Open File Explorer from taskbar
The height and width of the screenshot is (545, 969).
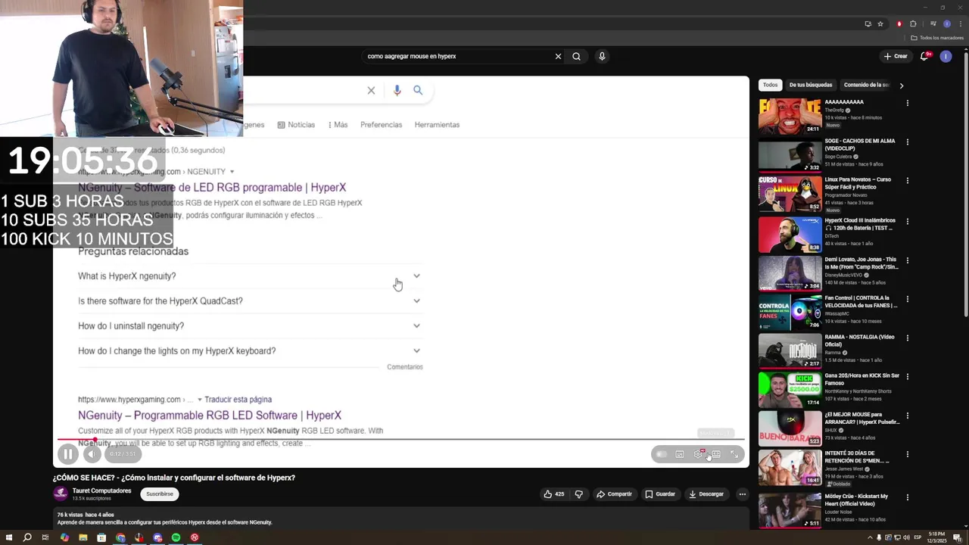pos(83,537)
